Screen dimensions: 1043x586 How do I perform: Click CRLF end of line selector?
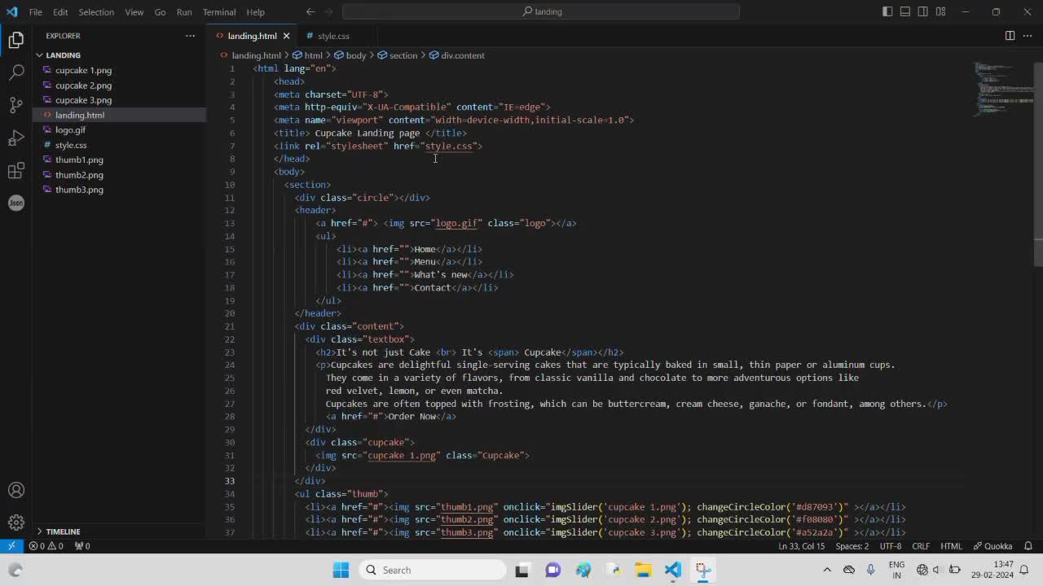coord(921,546)
